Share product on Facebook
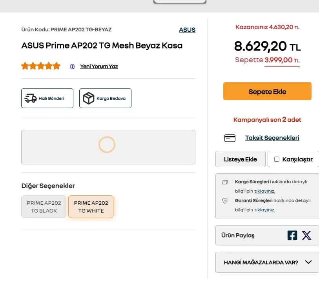Image resolution: width=319 pixels, height=283 pixels. pyautogui.click(x=292, y=236)
